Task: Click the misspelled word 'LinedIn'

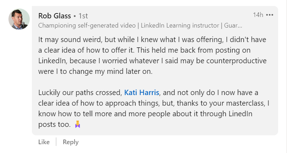Action: (x=229, y=114)
